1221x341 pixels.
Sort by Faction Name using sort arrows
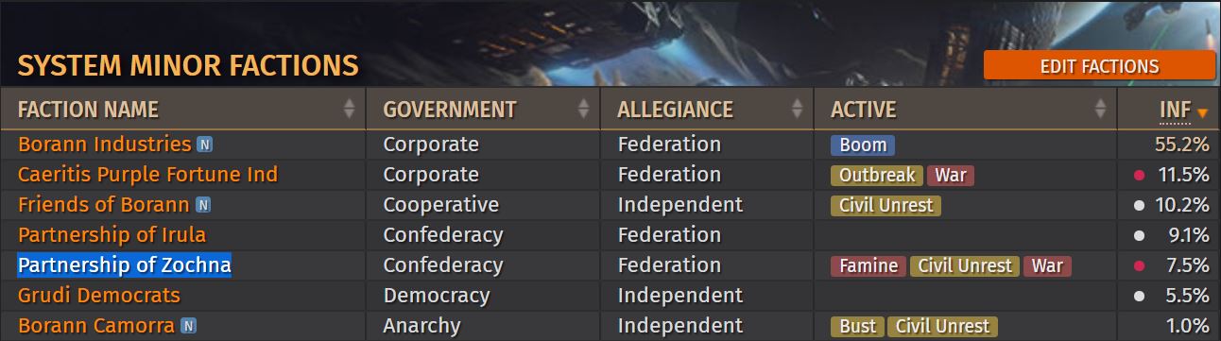(x=350, y=110)
